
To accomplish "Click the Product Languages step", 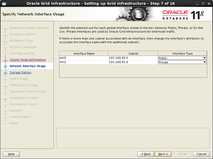I will pos(23,47).
